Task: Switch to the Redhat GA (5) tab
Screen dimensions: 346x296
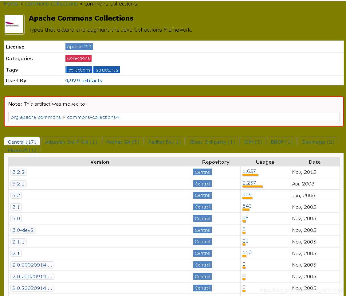Action: 123,142
